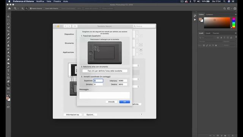
Task: Select the Pen tool
Action: coord(8,67)
